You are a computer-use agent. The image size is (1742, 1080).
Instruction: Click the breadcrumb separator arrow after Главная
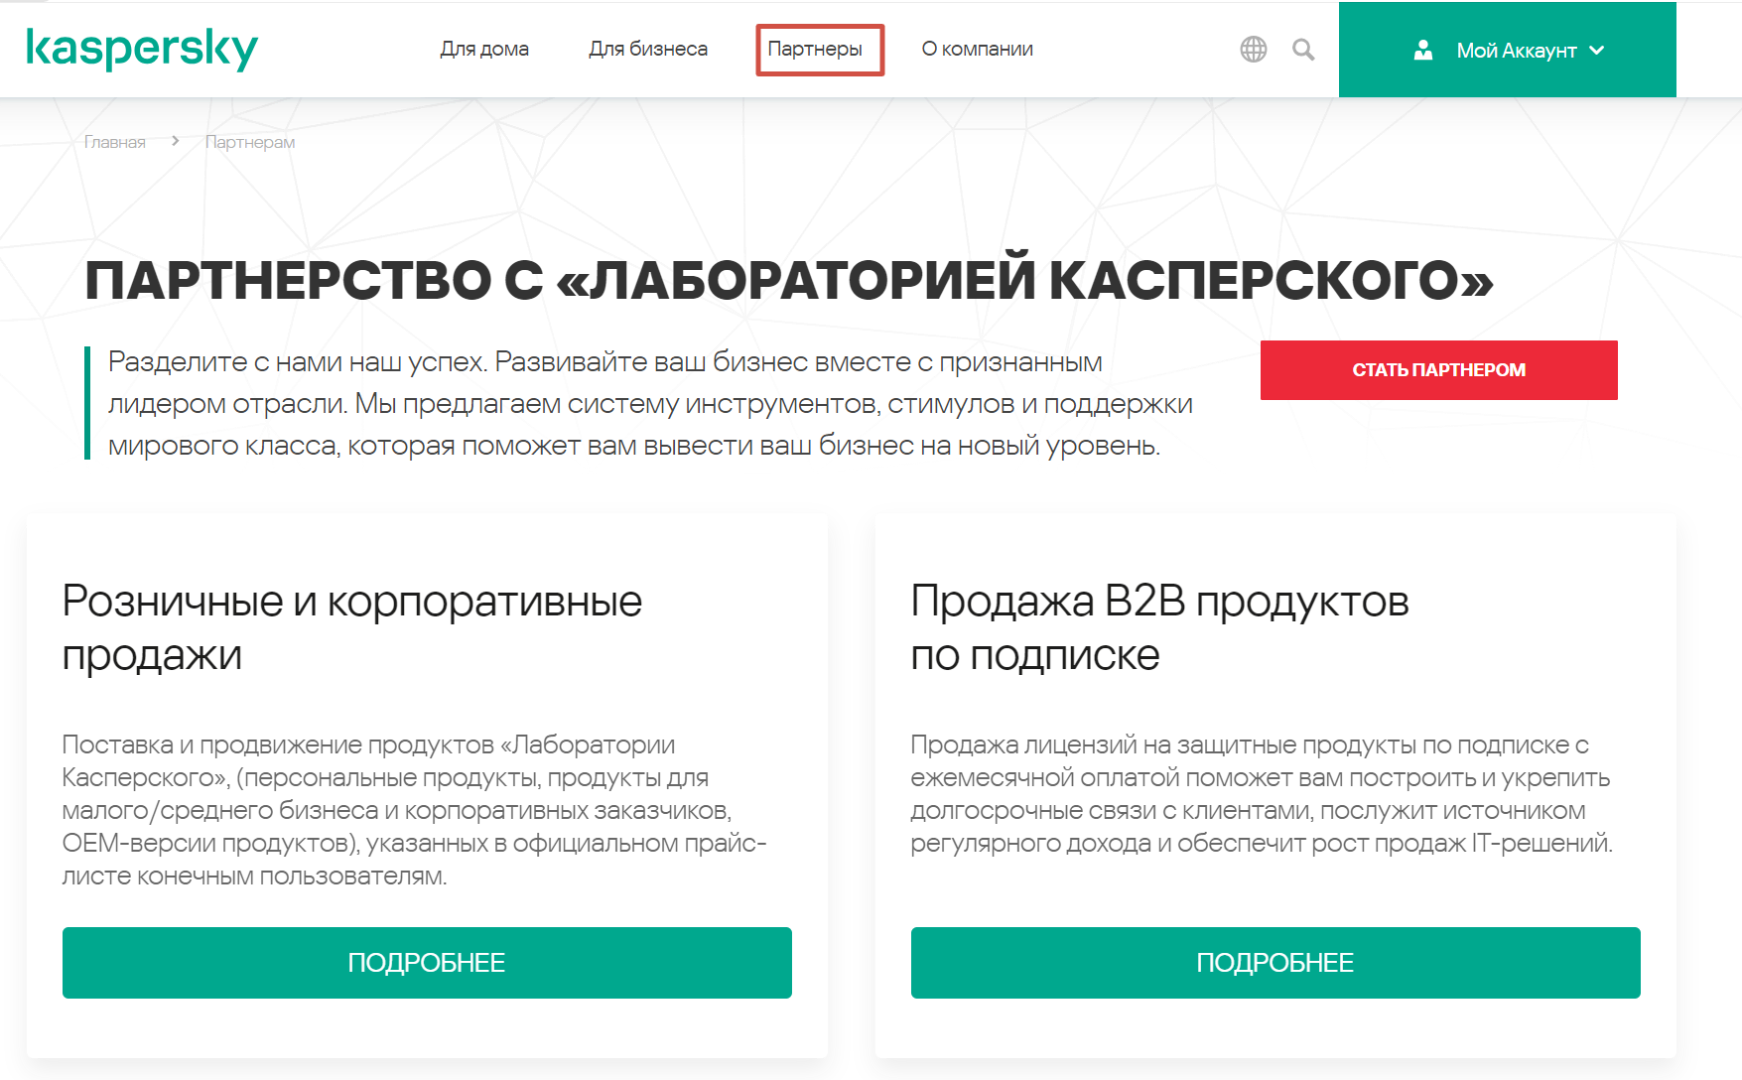point(176,141)
